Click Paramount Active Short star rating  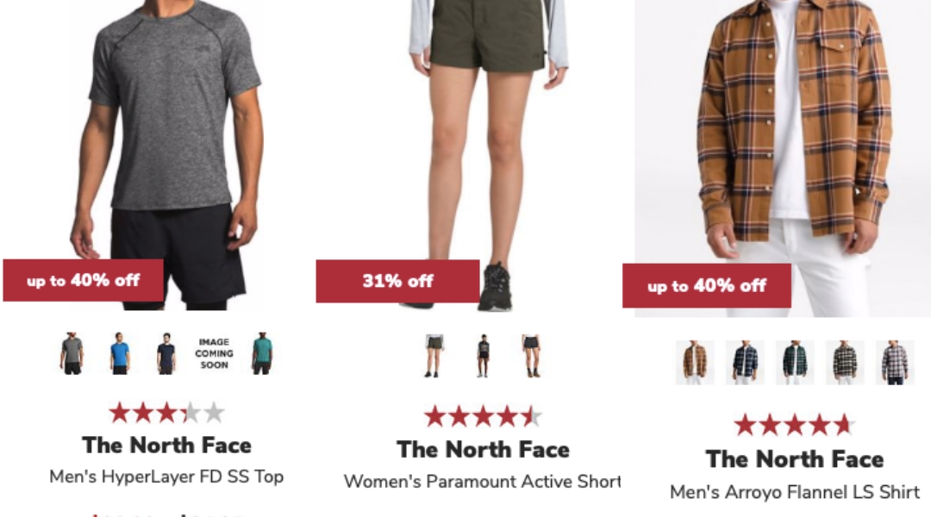click(x=483, y=417)
